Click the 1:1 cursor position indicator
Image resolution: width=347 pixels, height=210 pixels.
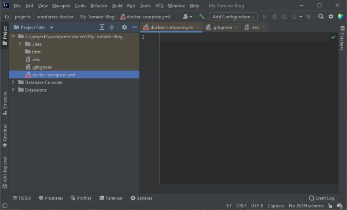pyautogui.click(x=229, y=206)
